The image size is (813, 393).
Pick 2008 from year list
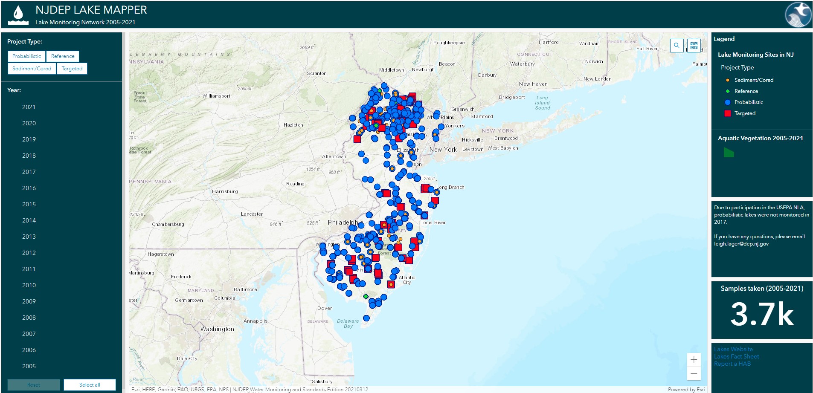[29, 318]
